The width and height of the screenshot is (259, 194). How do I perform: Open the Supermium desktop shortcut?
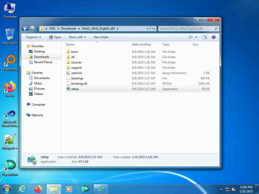point(10,168)
